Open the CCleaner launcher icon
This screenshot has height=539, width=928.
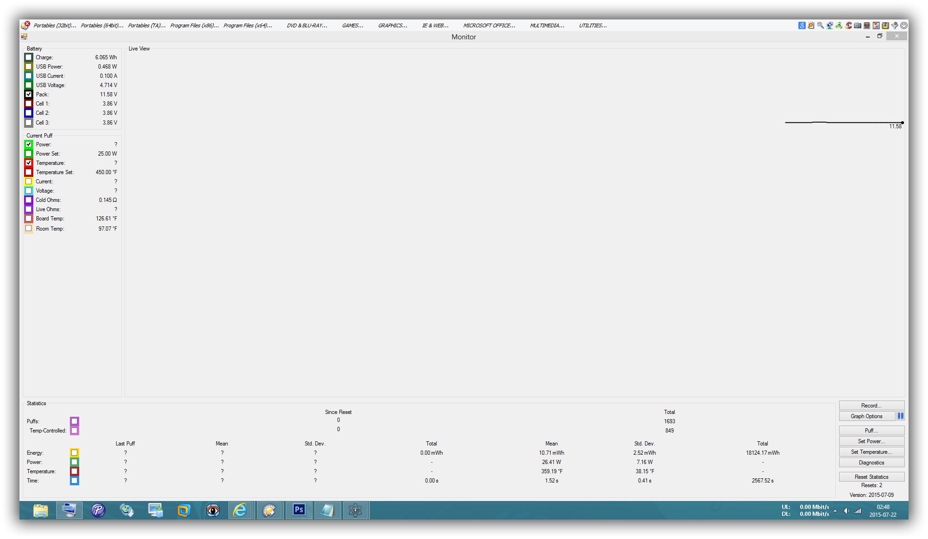click(848, 25)
